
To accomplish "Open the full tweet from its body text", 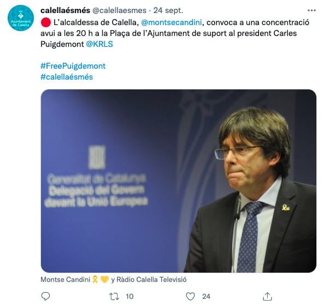I will (175, 33).
